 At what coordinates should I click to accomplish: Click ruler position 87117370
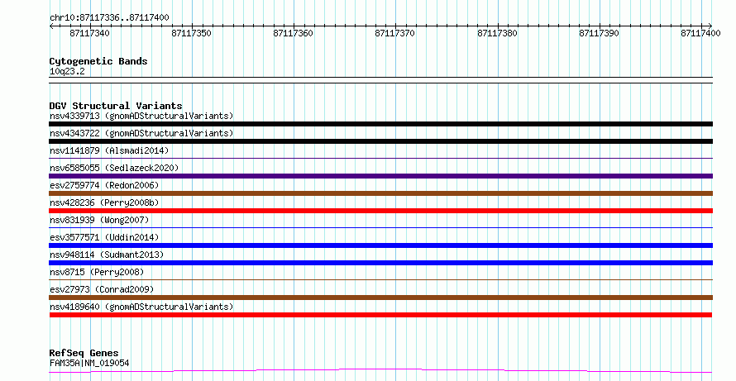pyautogui.click(x=394, y=33)
